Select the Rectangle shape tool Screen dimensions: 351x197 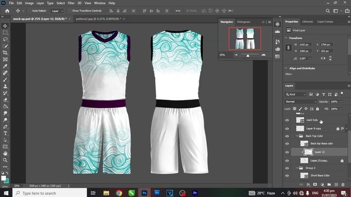click(5, 147)
